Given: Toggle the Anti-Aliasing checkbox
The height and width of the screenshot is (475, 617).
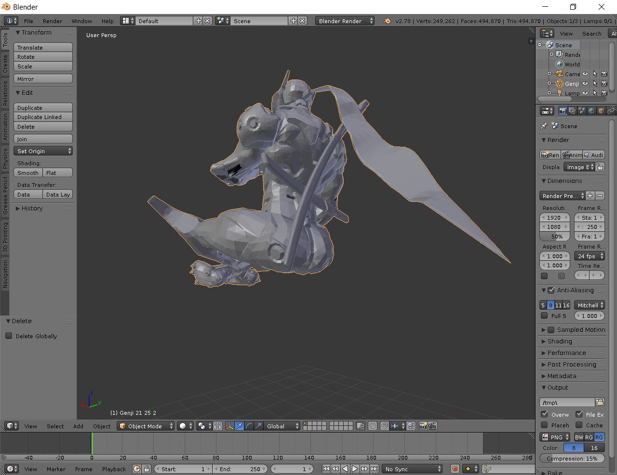Looking at the screenshot, I should coord(551,290).
